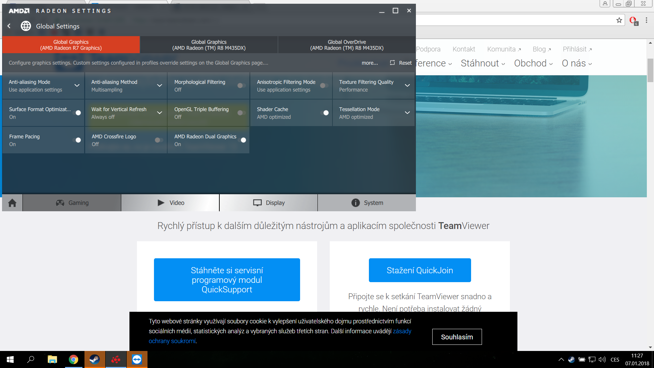Viewport: 654px width, 368px height.
Task: Click Kontakt link on website
Action: tap(464, 49)
